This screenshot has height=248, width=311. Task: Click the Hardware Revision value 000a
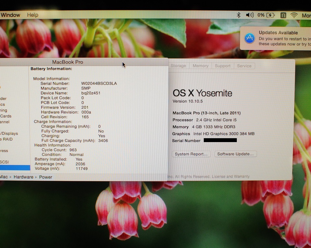(86, 112)
